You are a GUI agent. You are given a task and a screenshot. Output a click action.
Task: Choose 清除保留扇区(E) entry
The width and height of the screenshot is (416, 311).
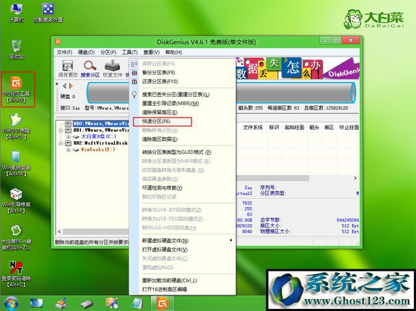tap(183, 112)
